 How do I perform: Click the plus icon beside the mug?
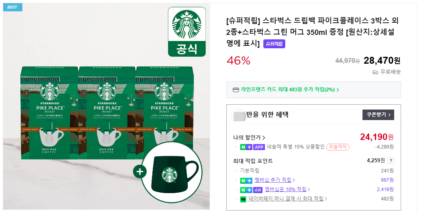[140, 172]
